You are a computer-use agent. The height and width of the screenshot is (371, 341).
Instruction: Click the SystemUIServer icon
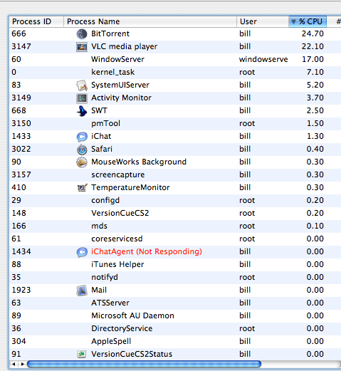[x=82, y=85]
